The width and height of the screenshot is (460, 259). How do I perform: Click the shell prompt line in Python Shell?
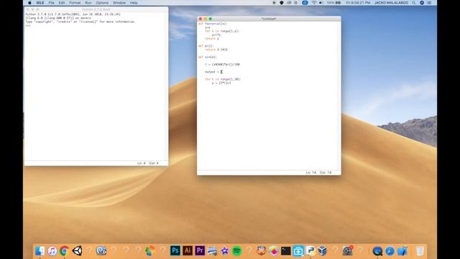click(28, 26)
